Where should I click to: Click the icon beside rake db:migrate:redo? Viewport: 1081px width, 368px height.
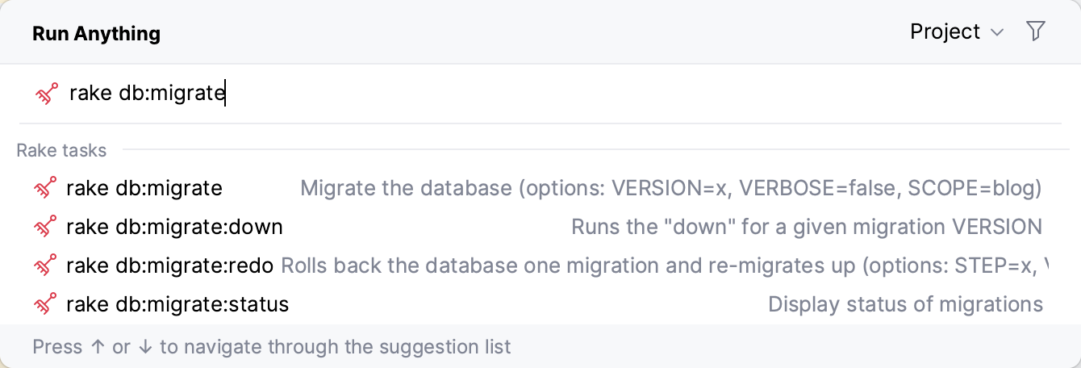(x=45, y=266)
